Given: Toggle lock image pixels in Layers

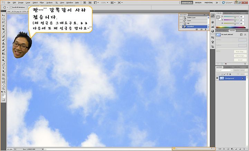Looking at the screenshot, I should [x=225, y=74].
